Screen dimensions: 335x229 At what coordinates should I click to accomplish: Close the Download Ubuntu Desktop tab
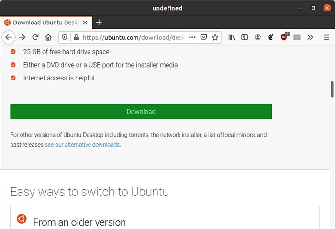[85, 23]
